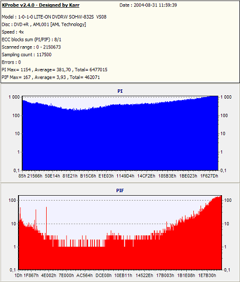Click the PI chart x-axis label '81E21h'
240x282 pixels.
point(70,176)
